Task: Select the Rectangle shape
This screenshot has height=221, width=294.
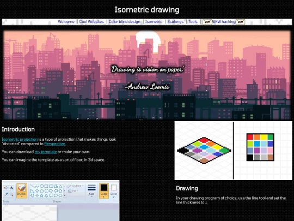Action: (x=46, y=186)
